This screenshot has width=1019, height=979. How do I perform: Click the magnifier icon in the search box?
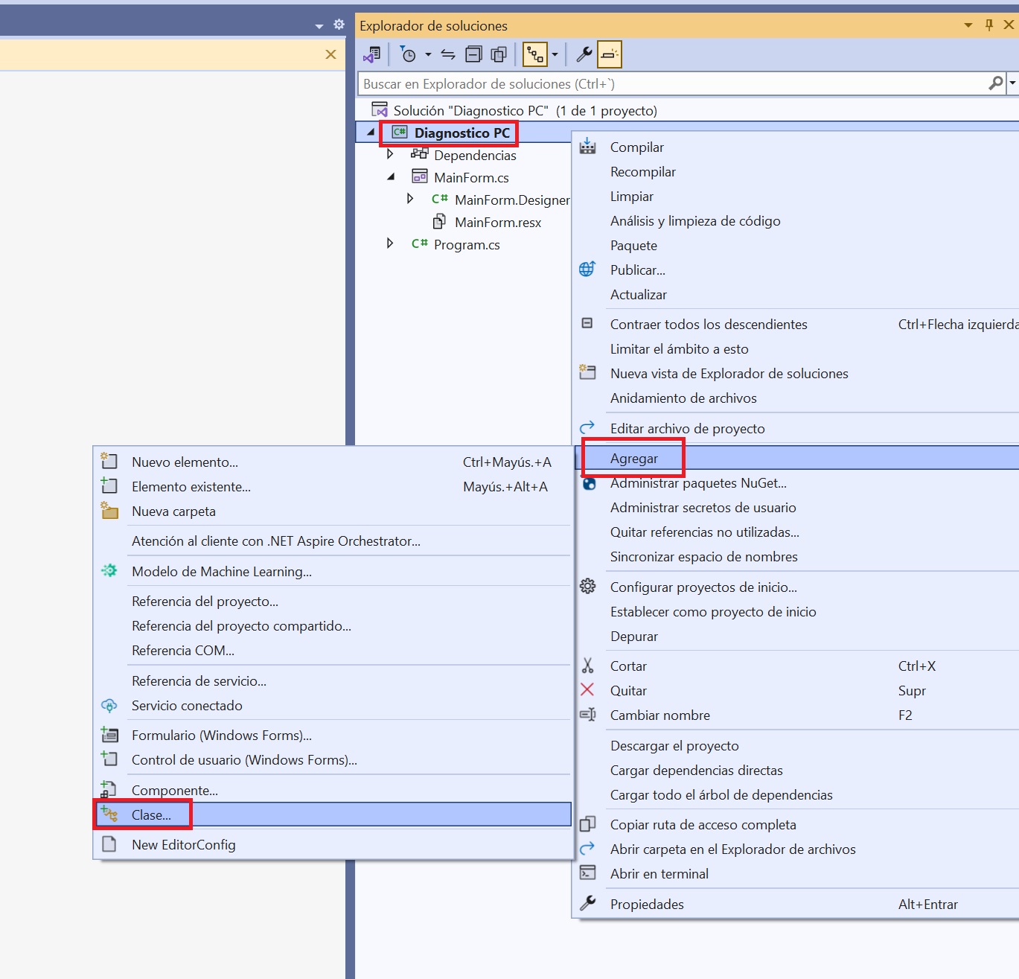[995, 83]
